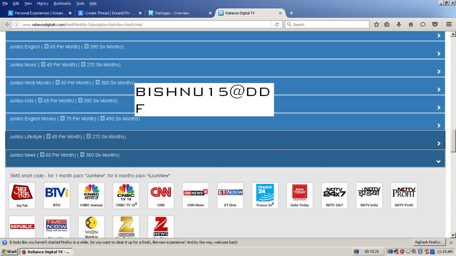
Task: Open the Windows Start button
Action: coord(9,252)
